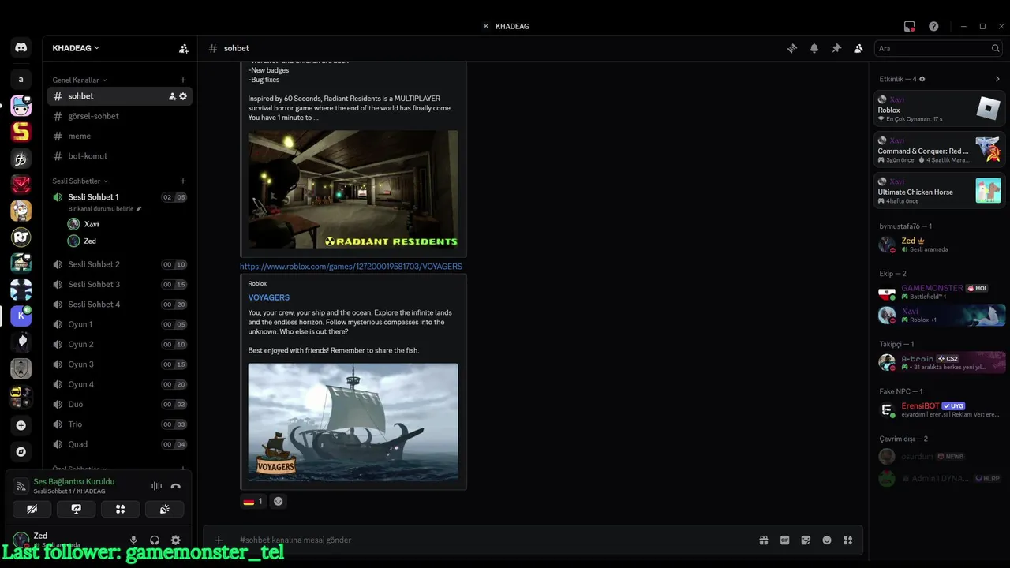Collapse Sesli Sohbetler category

[x=80, y=181]
